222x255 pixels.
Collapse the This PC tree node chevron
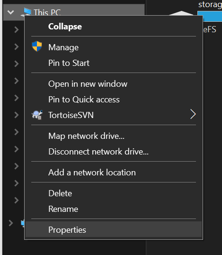click(10, 12)
